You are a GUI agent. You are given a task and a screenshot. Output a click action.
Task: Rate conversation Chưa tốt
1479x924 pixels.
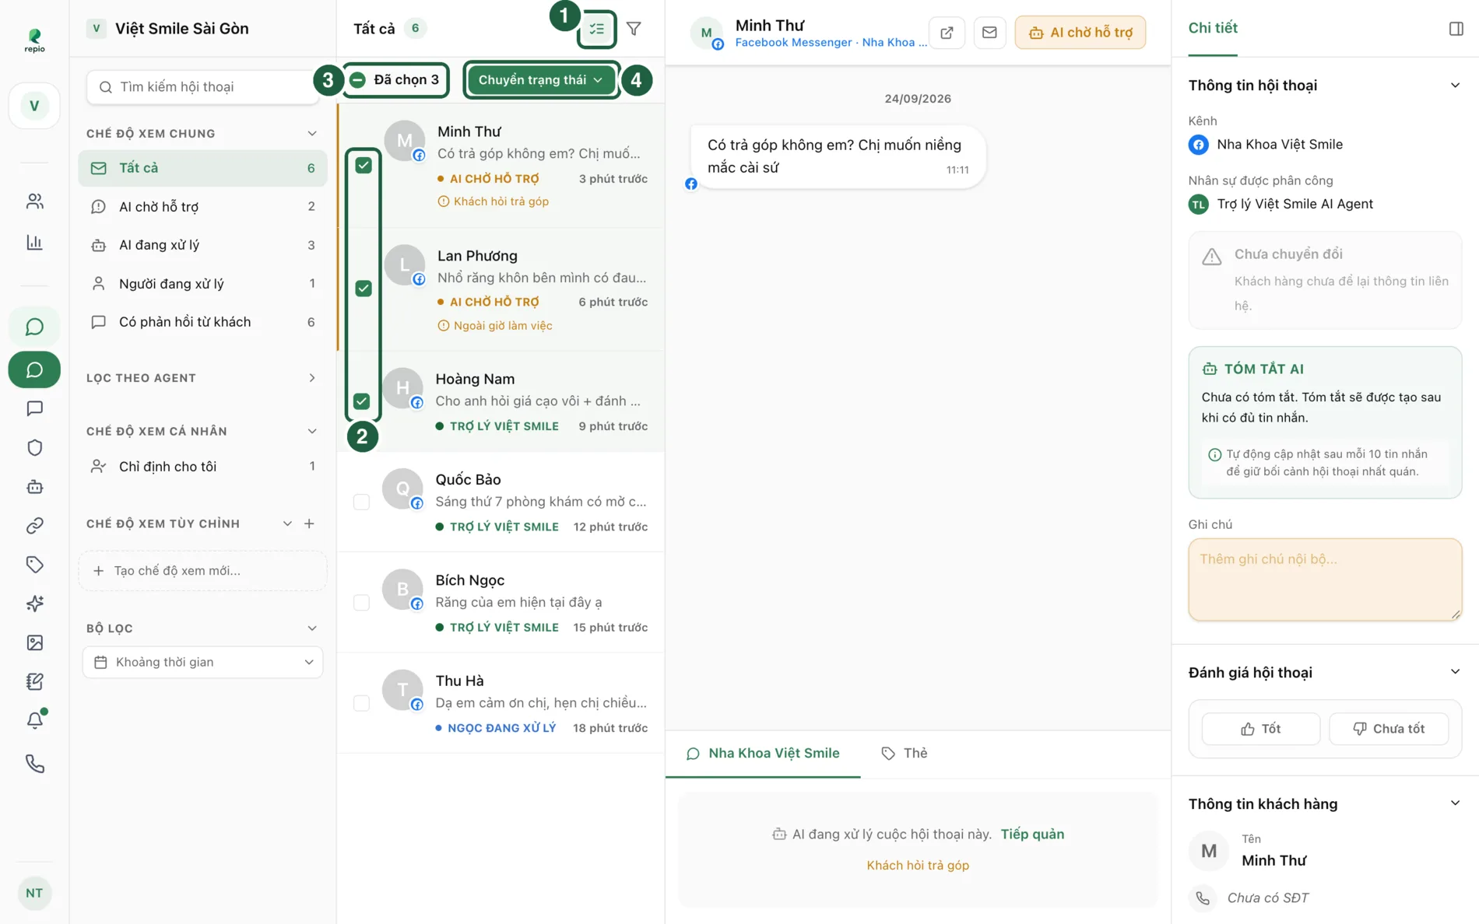(x=1389, y=729)
